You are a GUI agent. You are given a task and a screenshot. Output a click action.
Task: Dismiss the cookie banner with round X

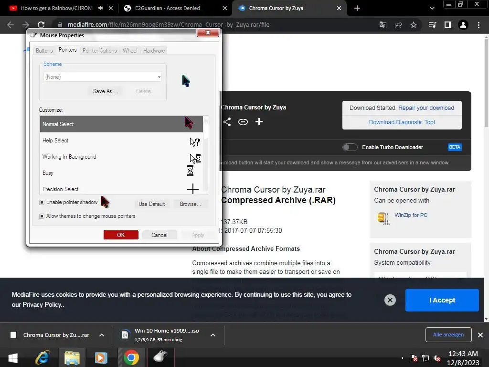point(390,300)
